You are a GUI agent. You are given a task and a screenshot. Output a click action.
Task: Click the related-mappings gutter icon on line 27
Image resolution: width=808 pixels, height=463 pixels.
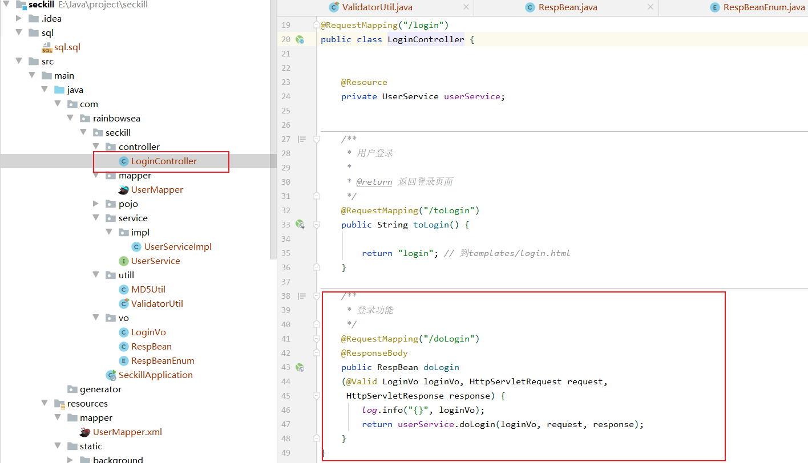302,139
